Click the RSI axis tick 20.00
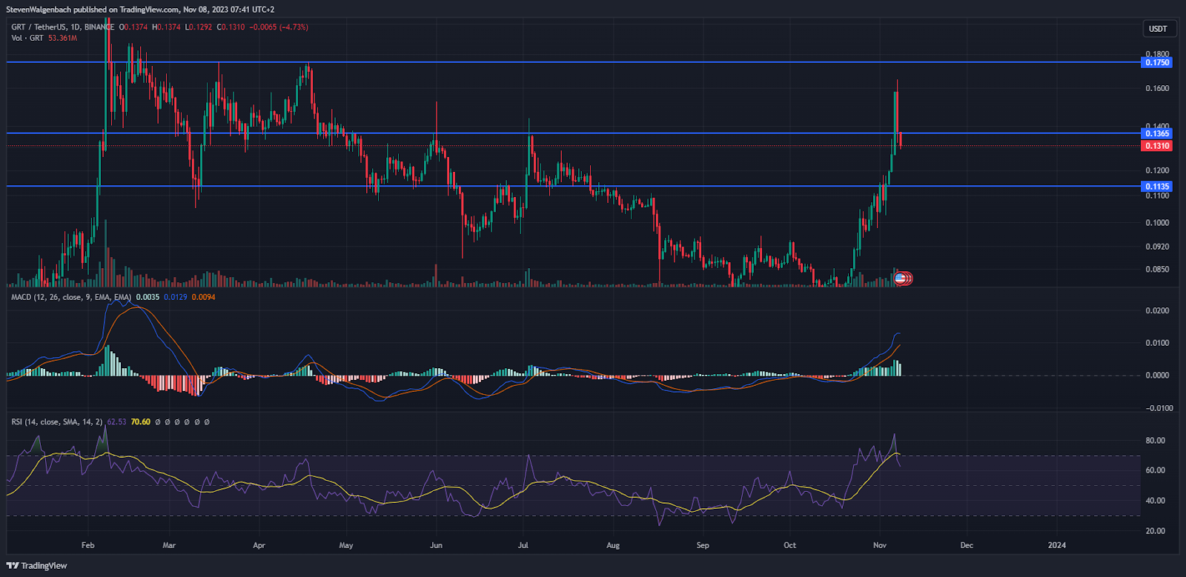Viewport: 1186px width, 577px height. (1155, 531)
